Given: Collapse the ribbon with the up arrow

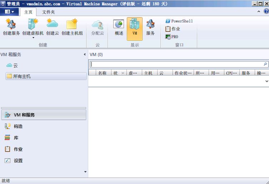Looking at the screenshot, I should coord(259,11).
